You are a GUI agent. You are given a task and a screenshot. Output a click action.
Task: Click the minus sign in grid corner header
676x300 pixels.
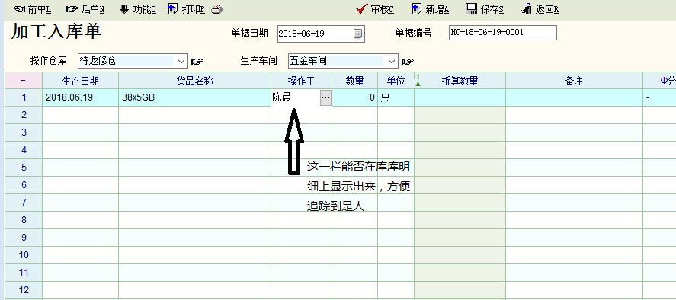tap(24, 81)
